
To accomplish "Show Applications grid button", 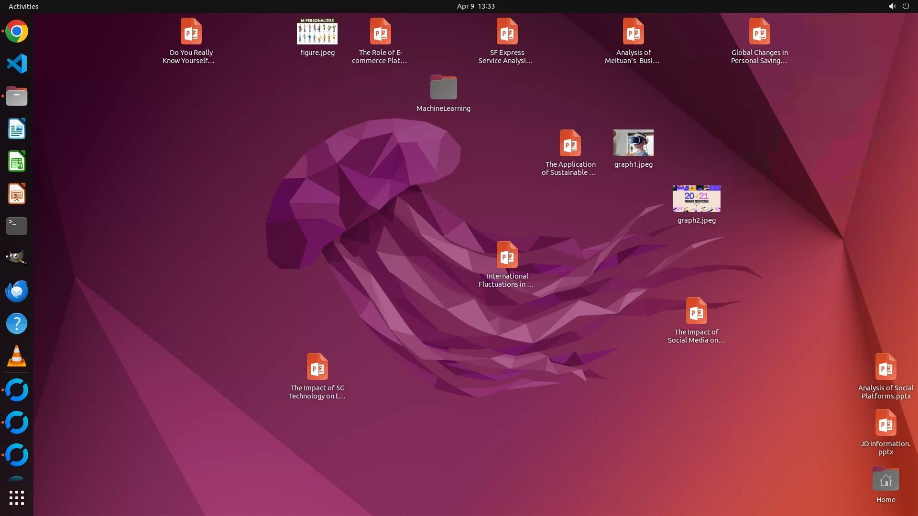I will 17,498.
